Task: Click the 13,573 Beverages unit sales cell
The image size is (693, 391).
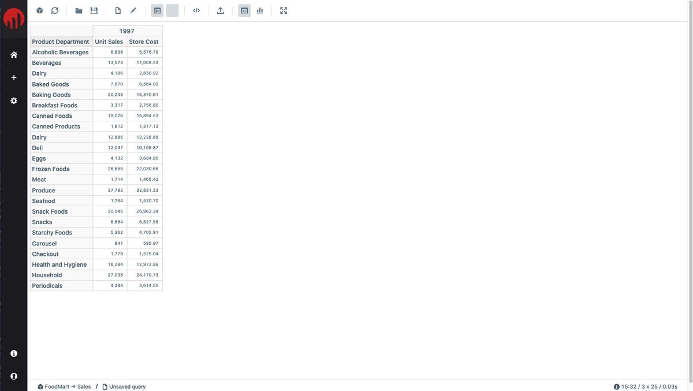Action: 110,62
